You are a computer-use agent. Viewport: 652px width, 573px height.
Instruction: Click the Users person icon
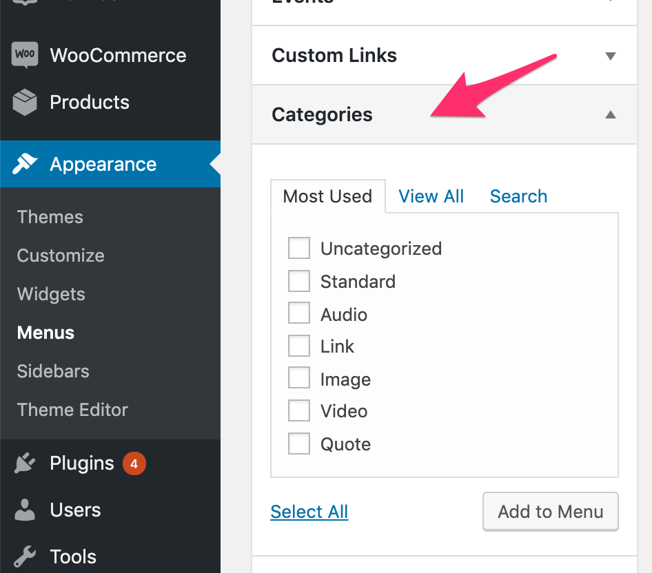pyautogui.click(x=25, y=510)
